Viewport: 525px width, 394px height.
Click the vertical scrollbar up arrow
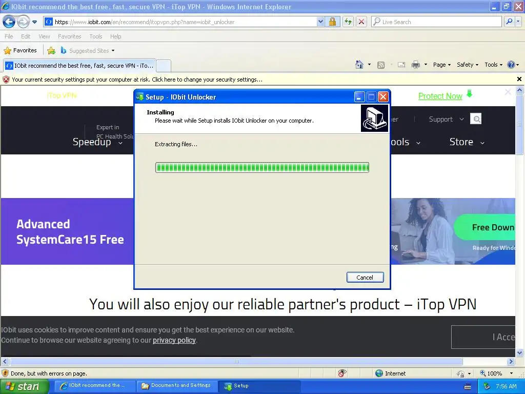coord(520,90)
